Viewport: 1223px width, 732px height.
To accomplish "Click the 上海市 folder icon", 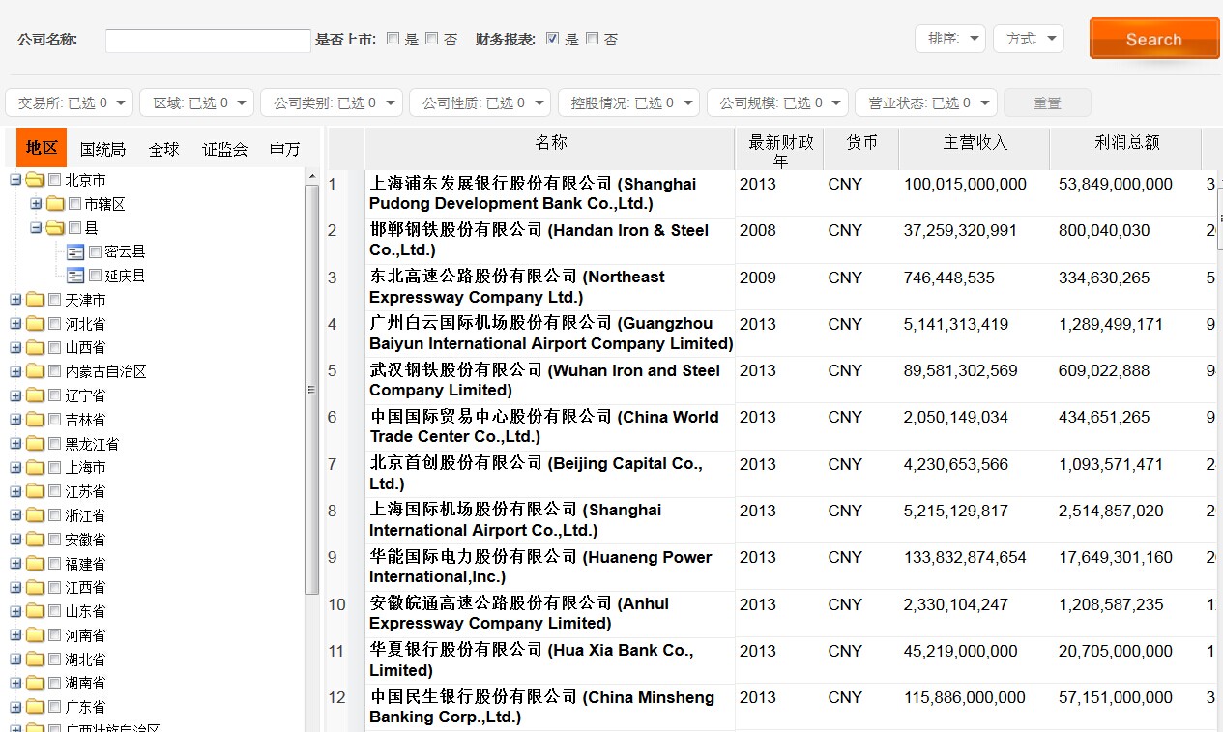I will coord(35,467).
